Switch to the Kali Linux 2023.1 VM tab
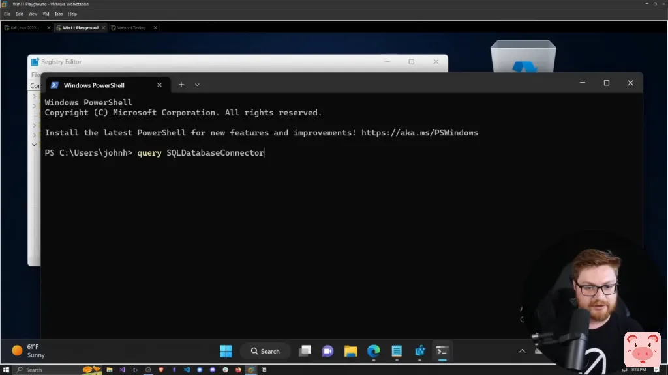This screenshot has height=375, width=668. (24, 27)
